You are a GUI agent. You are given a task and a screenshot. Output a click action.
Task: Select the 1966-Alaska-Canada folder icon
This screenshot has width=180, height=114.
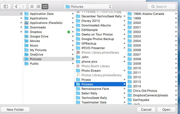pos(130,14)
